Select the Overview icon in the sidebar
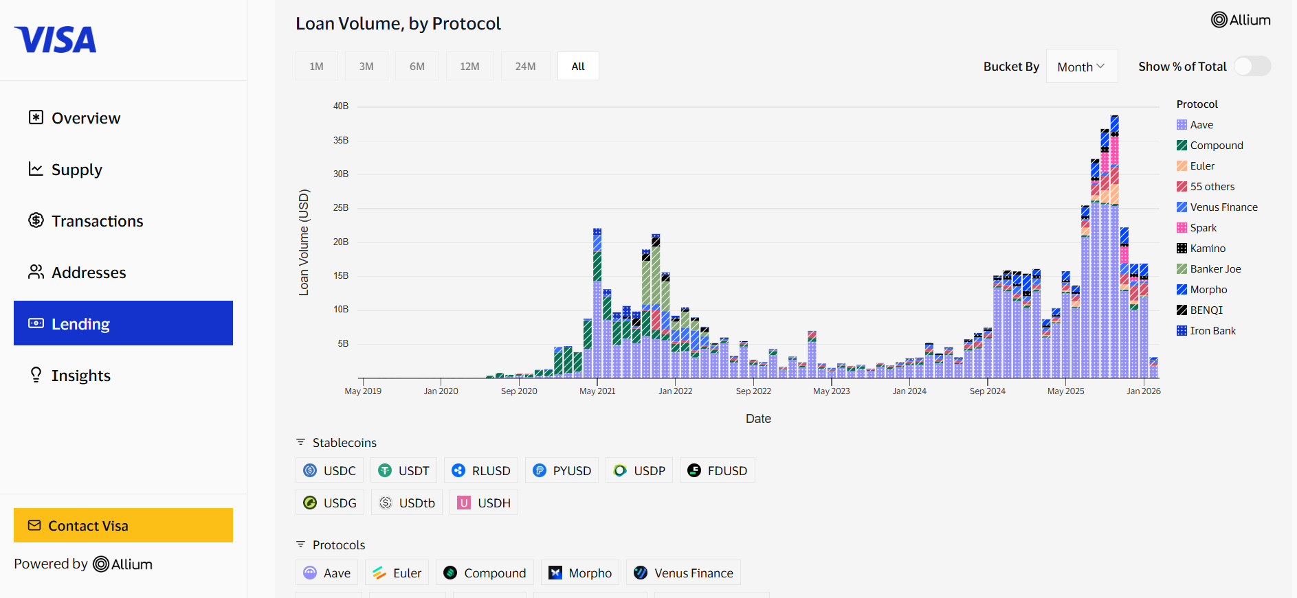This screenshot has width=1297, height=598. (x=35, y=117)
